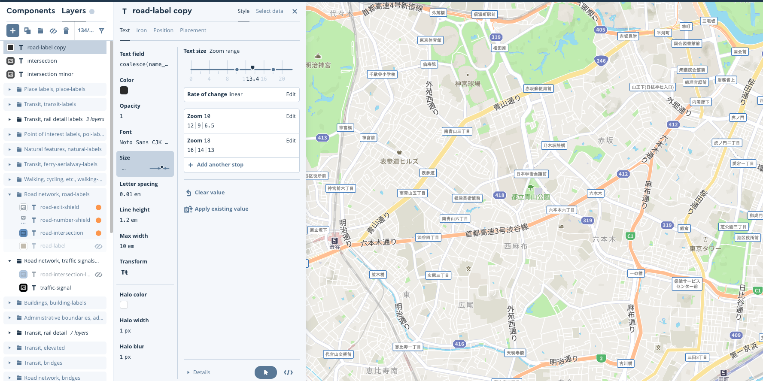Expand Place labels, place-labels group
The height and width of the screenshot is (381, 763).
(x=9, y=89)
